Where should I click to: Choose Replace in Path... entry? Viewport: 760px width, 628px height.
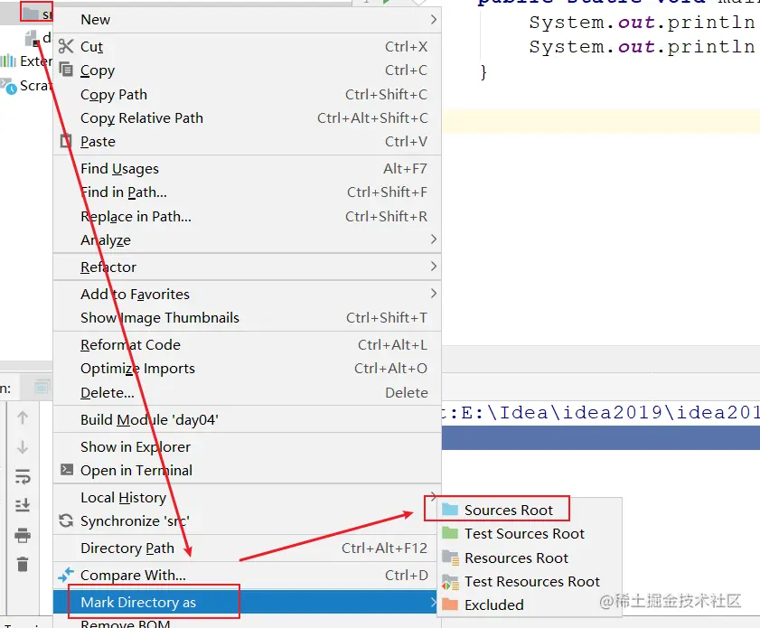click(247, 216)
